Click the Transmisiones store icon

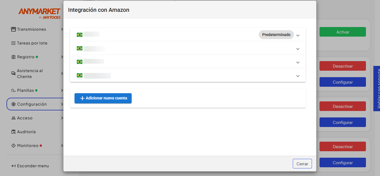tap(13, 29)
